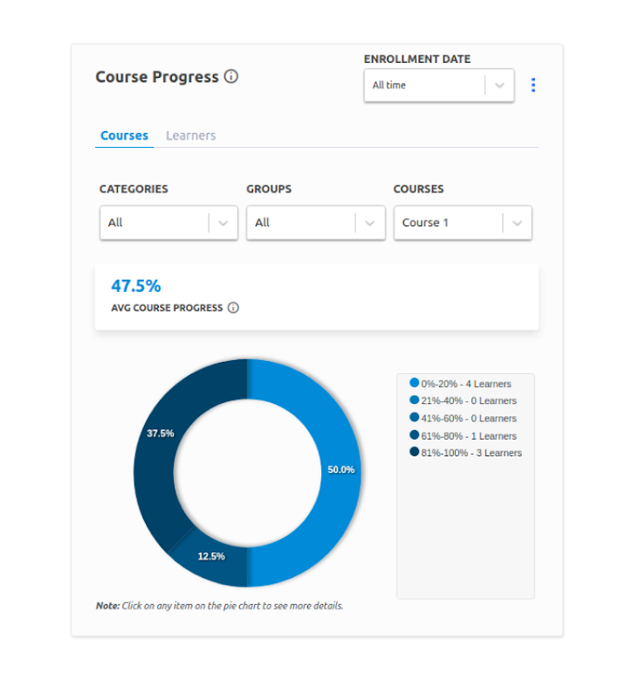Click the 61%-80% legend color dot
This screenshot has height=681, width=632.
click(414, 435)
